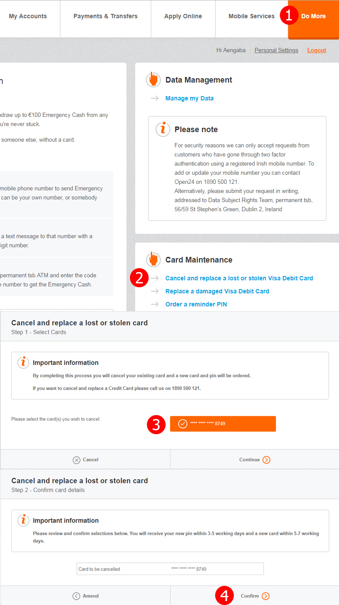Click the Step 1 Important information icon

coord(23,362)
